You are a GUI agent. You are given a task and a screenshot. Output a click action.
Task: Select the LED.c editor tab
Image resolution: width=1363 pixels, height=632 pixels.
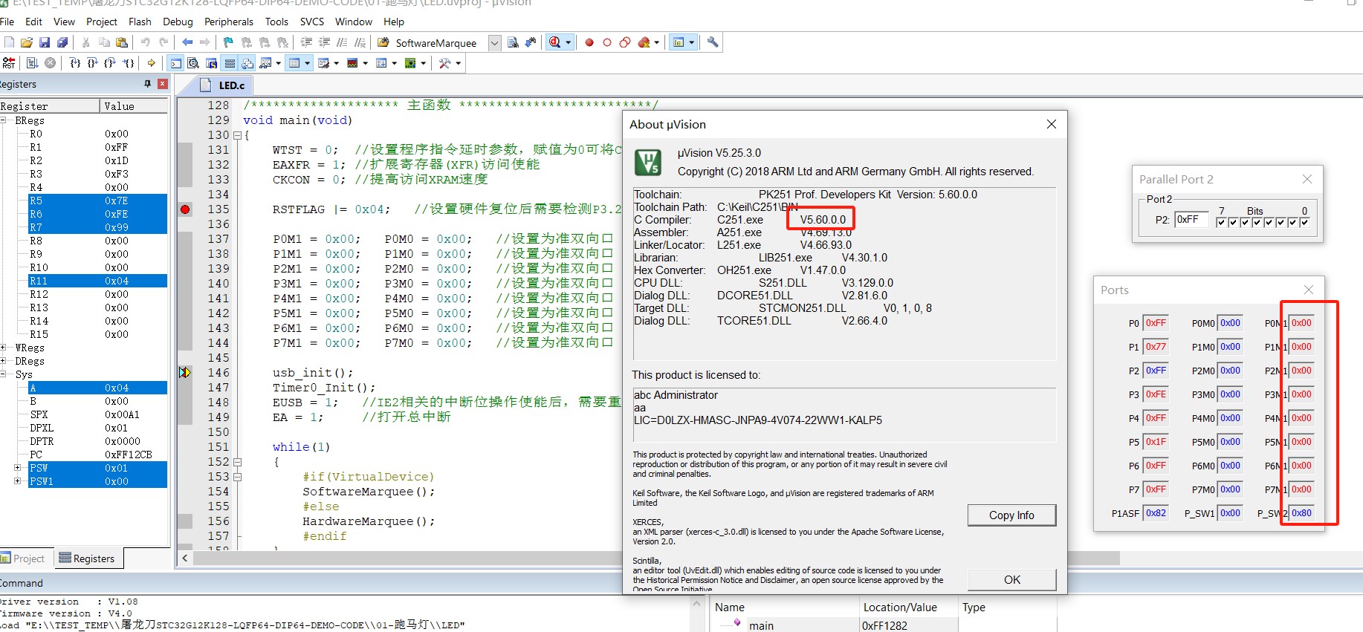click(x=225, y=85)
